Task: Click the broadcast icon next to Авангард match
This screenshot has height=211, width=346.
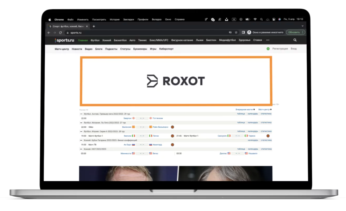Action: pyautogui.click(x=172, y=144)
